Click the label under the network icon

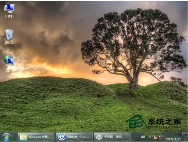click(x=9, y=69)
